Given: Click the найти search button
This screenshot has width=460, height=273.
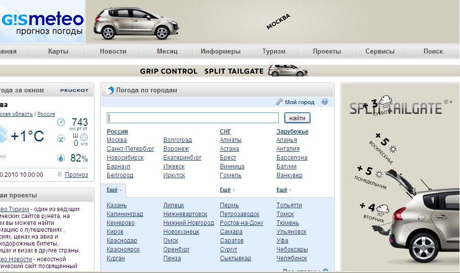Looking at the screenshot, I should pos(297,118).
